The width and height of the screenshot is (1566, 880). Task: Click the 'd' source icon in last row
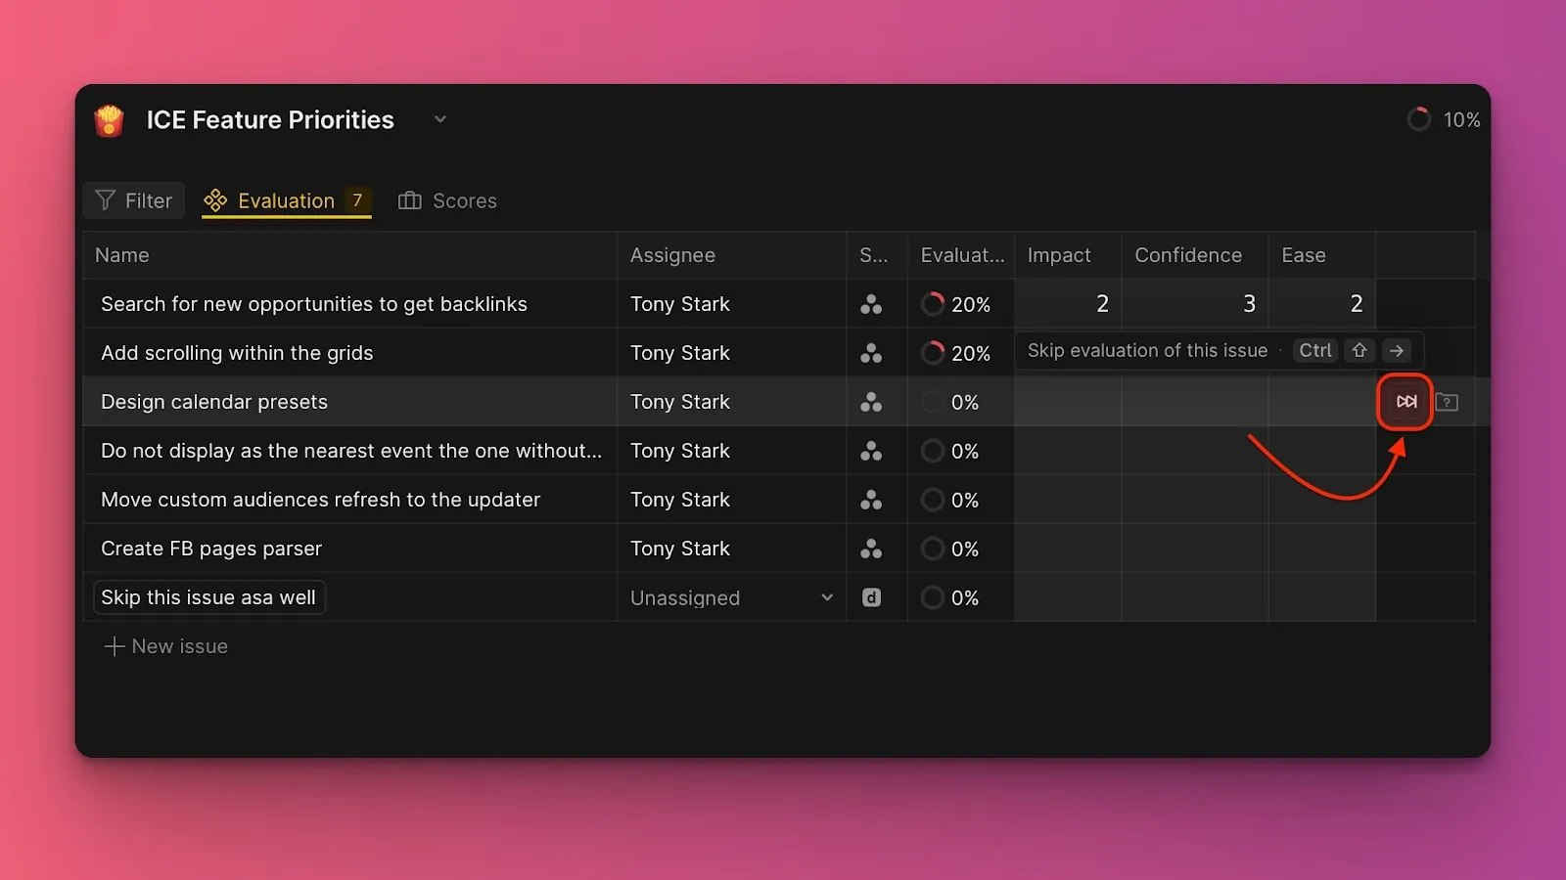pos(870,597)
